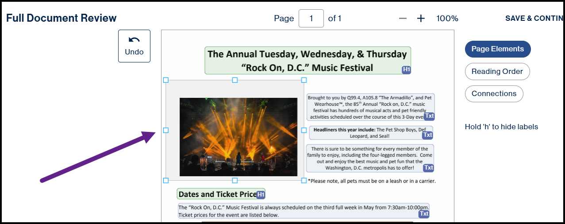Click the H1 tag on the festival title
The width and height of the screenshot is (565, 224).
tap(407, 70)
